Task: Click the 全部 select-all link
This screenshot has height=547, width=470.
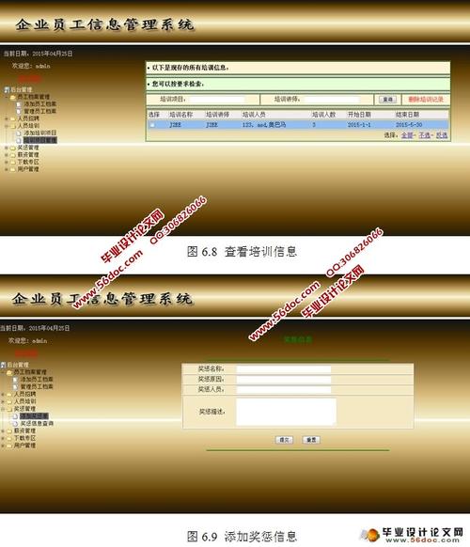Action: (407, 135)
